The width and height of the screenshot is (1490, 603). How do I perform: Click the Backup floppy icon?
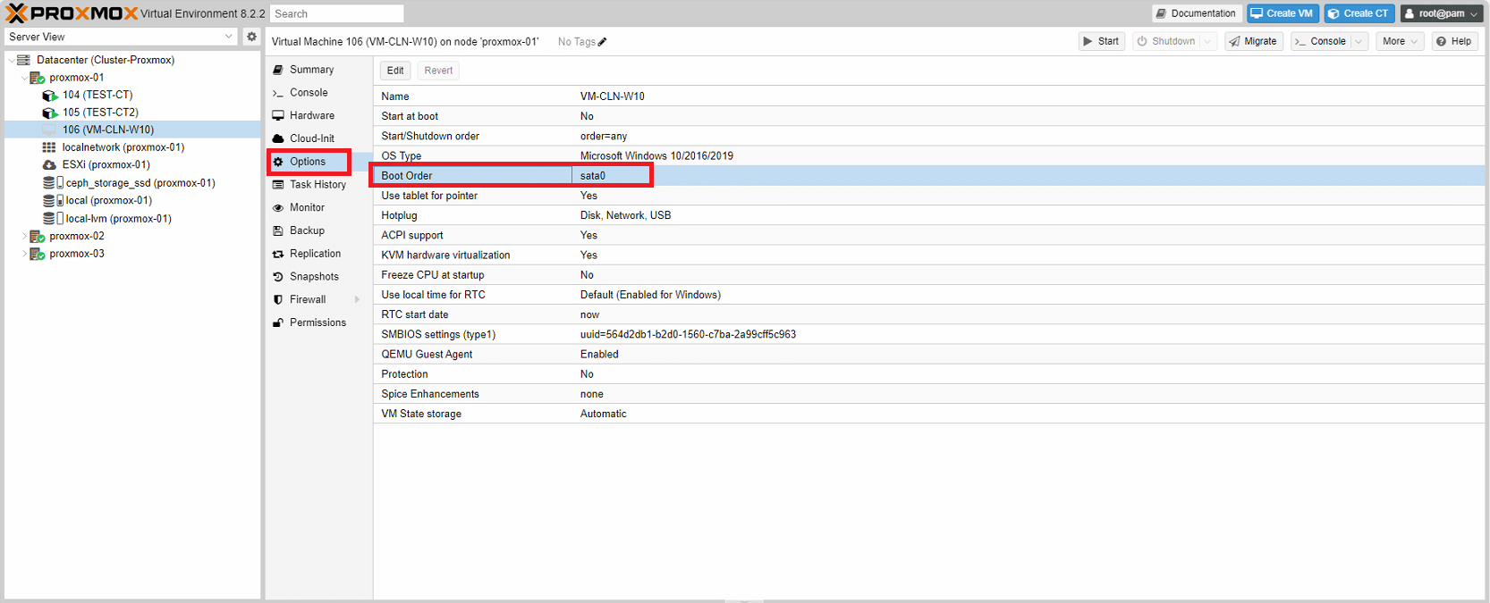click(278, 230)
